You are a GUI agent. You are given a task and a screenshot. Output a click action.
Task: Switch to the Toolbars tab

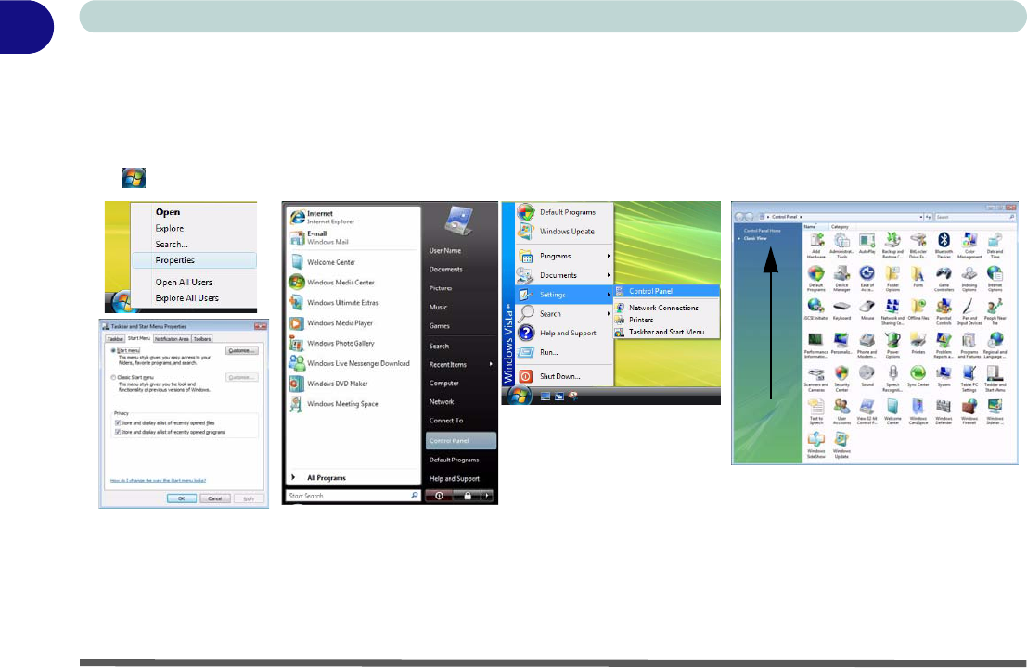coord(202,339)
